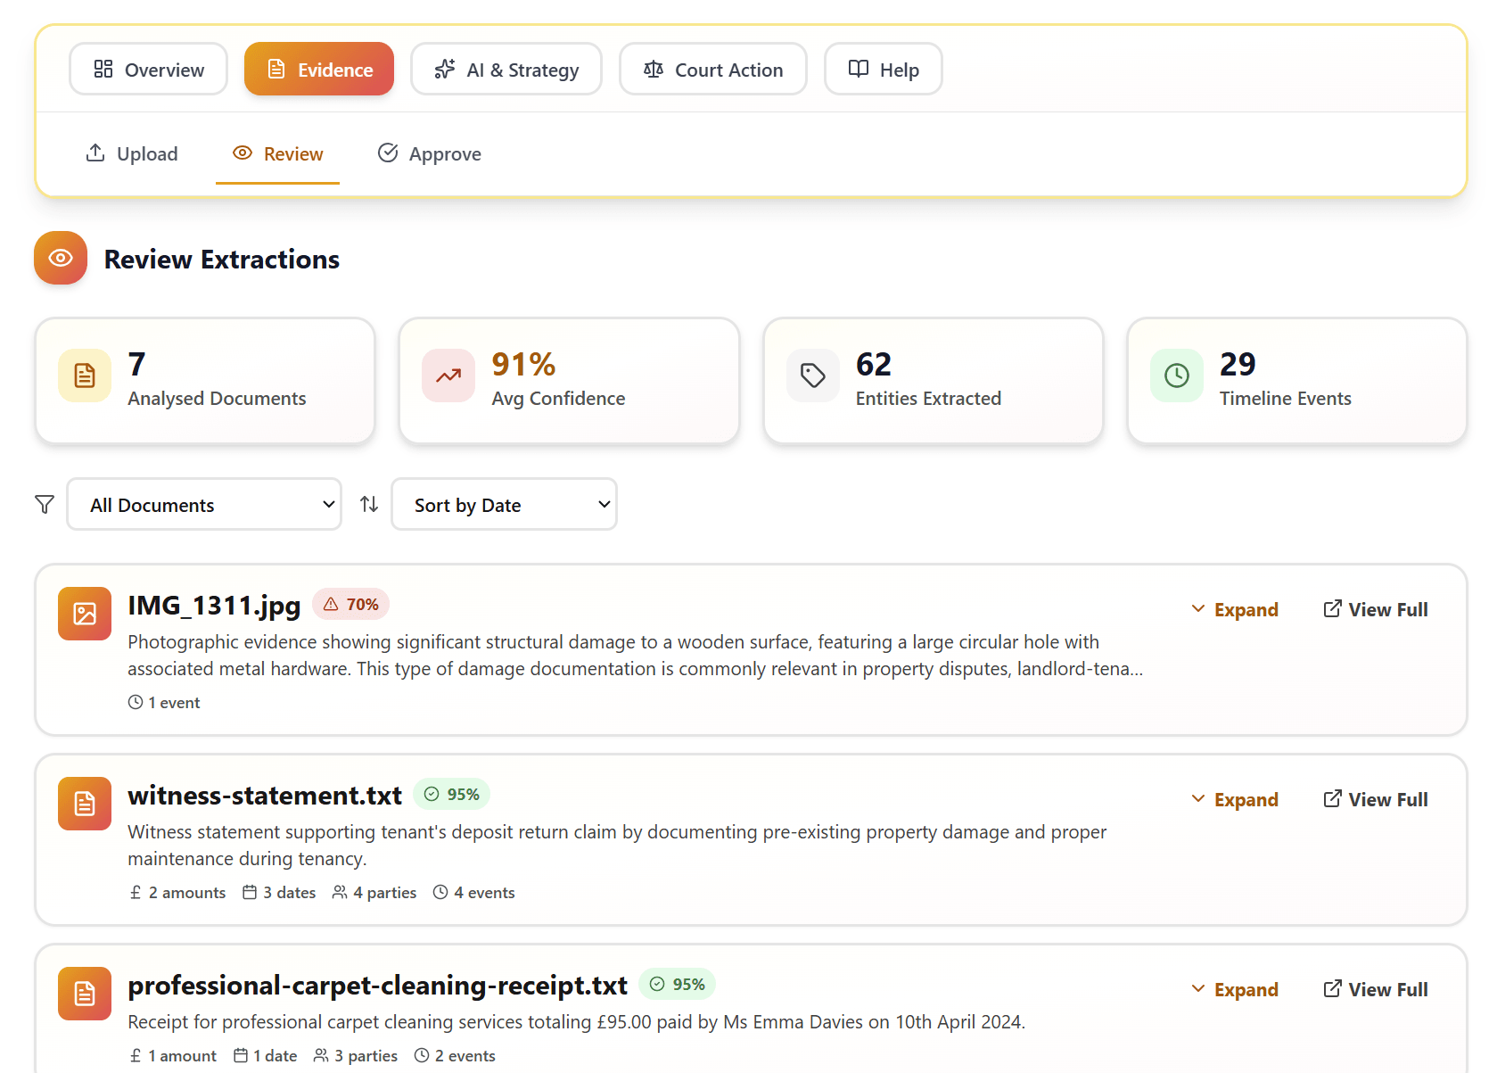Click the 91% Avg Confidence card
The image size is (1497, 1073).
(569, 381)
